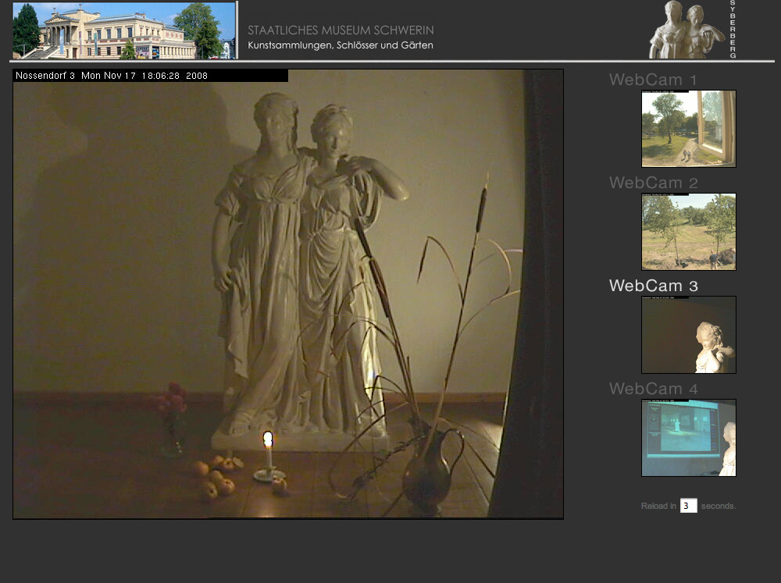781x583 pixels.
Task: Click the vertical SYBERBERG text logo
Action: [733, 30]
